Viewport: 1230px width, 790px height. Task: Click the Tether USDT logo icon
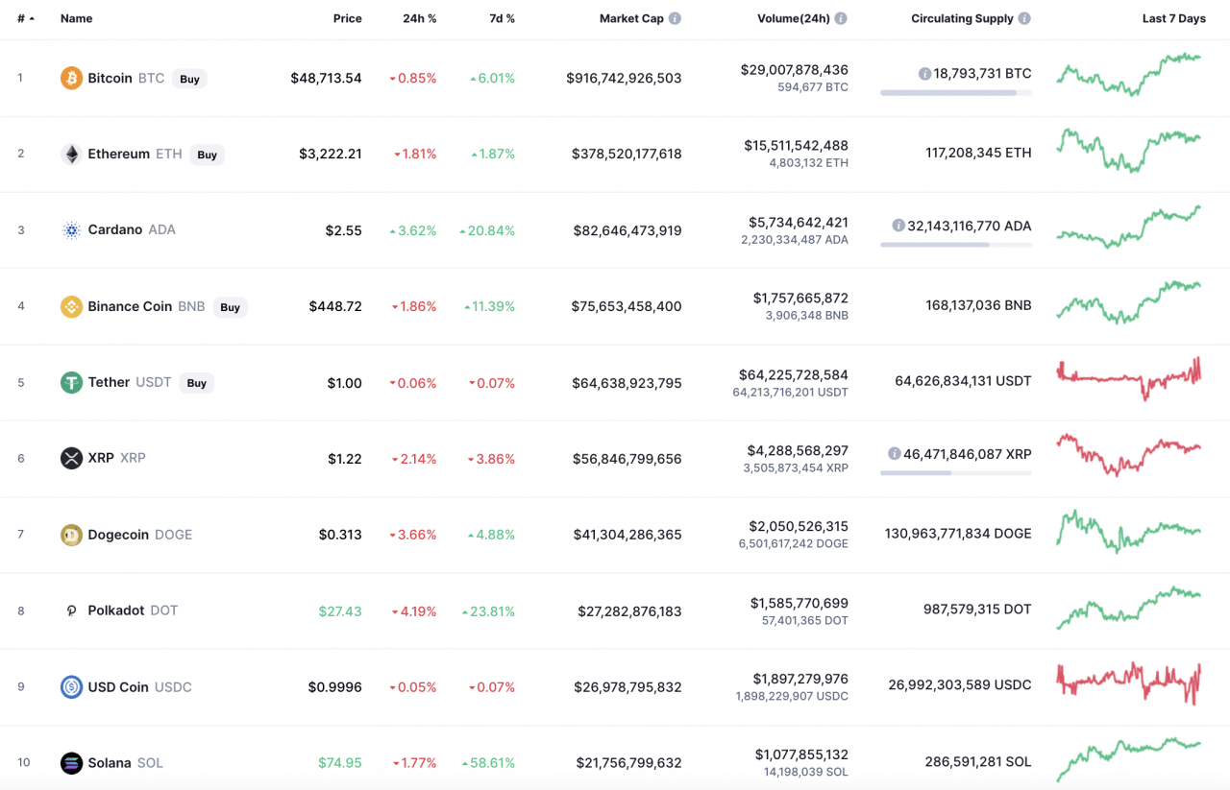coord(71,382)
